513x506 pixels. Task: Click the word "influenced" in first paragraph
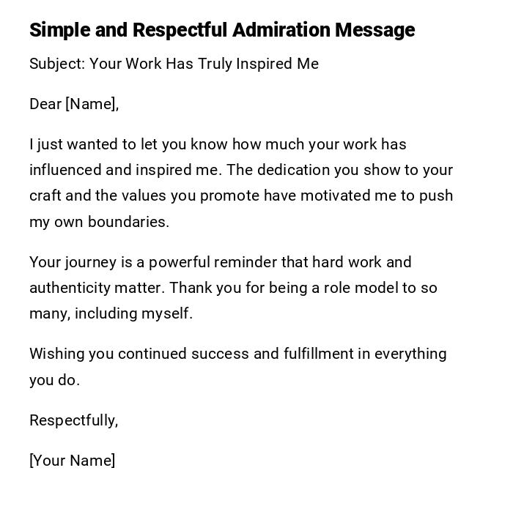pos(65,170)
